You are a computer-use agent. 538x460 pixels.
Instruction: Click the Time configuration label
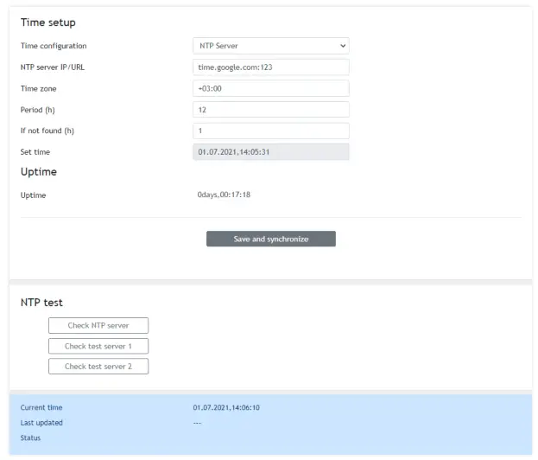point(54,46)
